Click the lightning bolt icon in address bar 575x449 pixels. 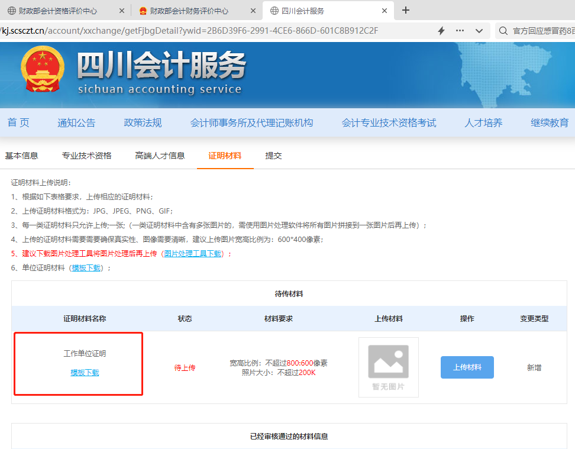tap(441, 31)
